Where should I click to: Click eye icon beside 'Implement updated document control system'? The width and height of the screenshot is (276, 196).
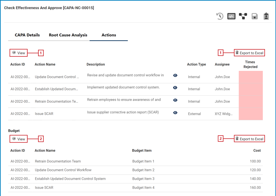click(175, 88)
